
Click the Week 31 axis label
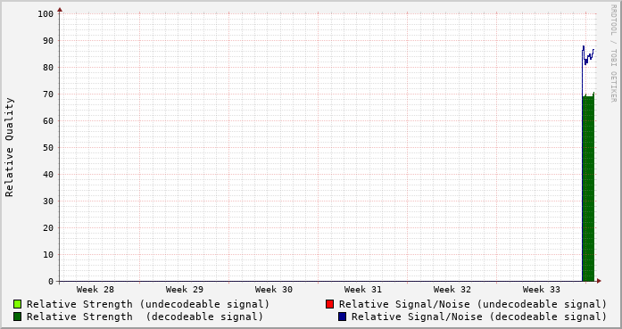pos(363,290)
